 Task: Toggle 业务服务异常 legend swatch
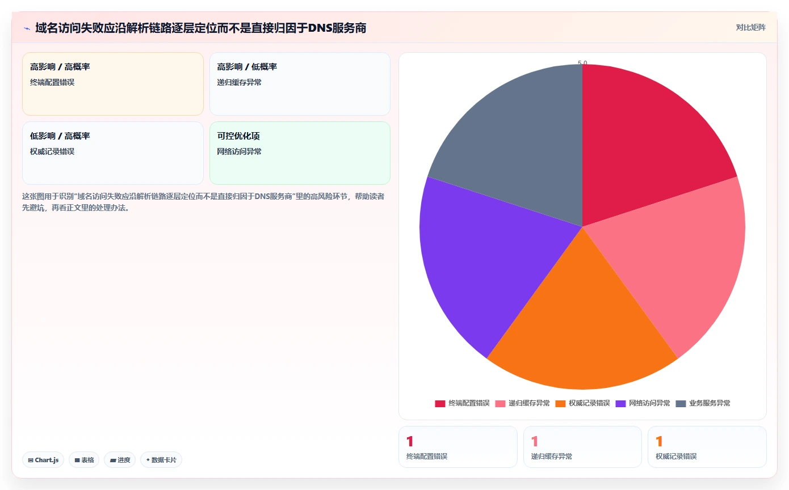point(681,403)
